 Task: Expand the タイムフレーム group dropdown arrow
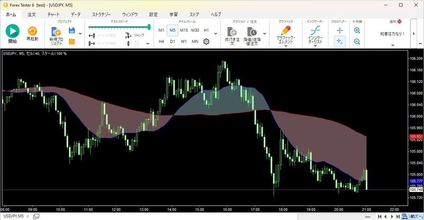[216, 34]
